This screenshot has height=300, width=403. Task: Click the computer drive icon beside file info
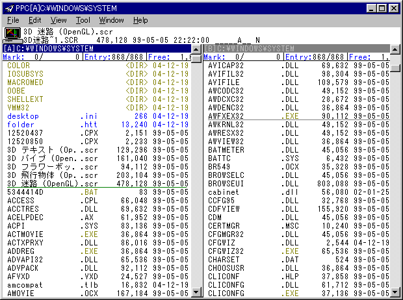tap(12, 34)
